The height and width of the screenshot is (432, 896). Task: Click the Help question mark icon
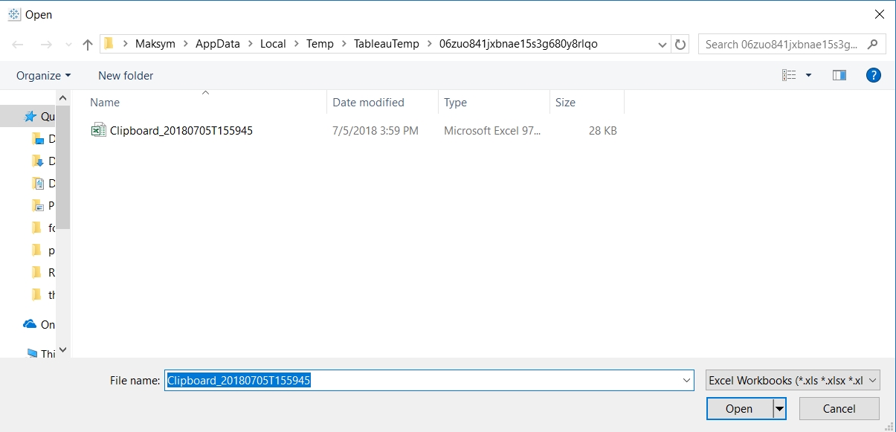click(x=874, y=75)
